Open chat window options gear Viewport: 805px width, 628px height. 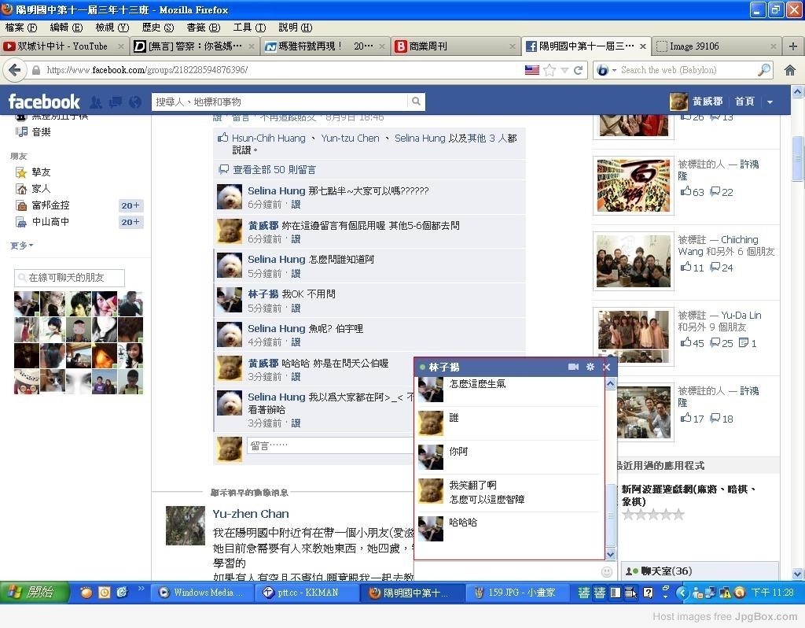coord(590,367)
